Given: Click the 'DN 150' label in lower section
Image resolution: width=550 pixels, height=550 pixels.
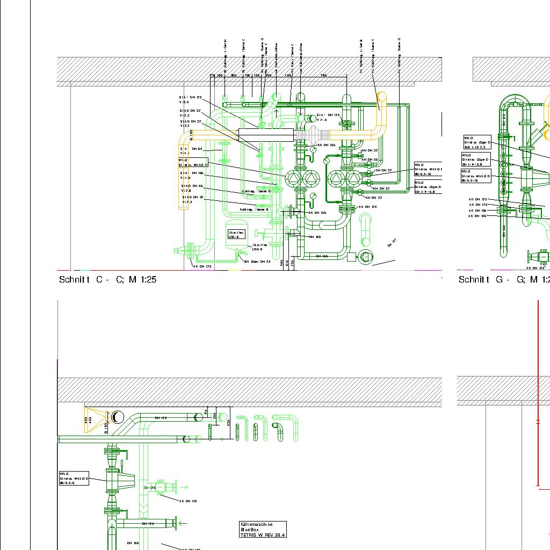Looking at the screenshot, I should 133,543.
